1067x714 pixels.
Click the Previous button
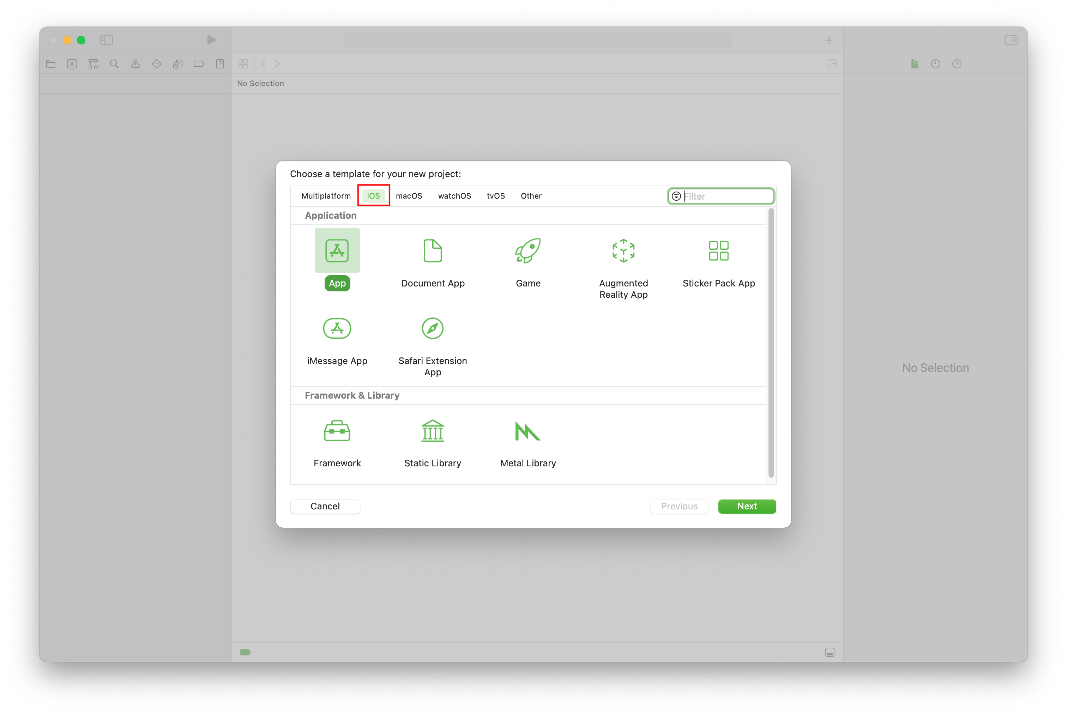[678, 506]
